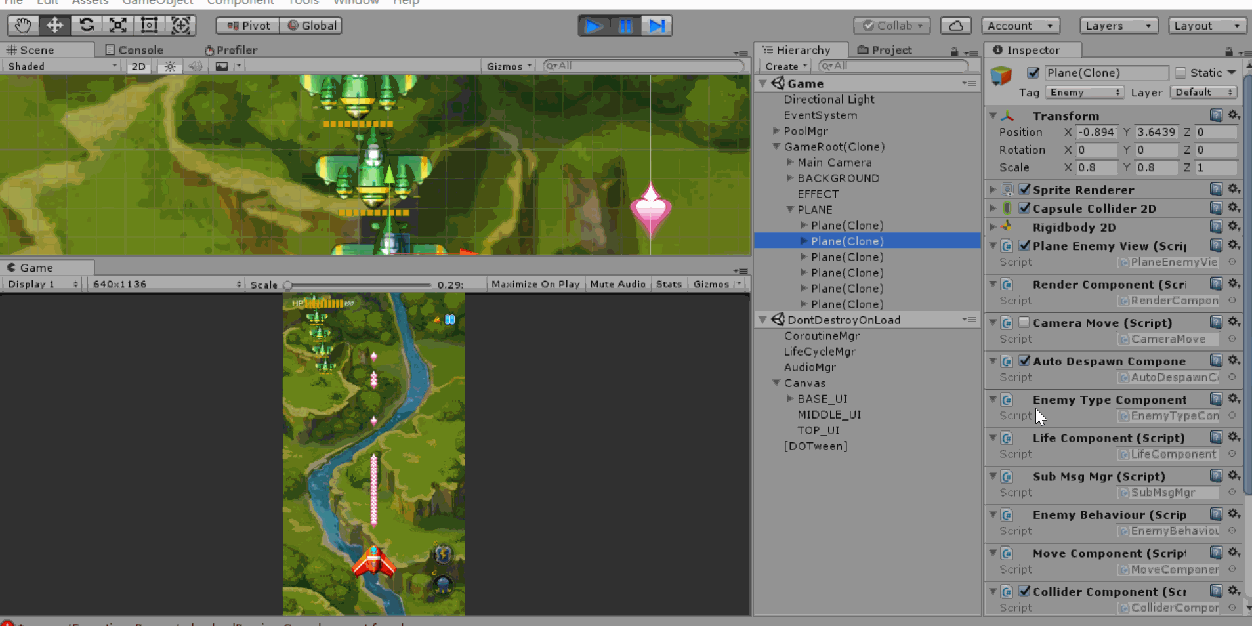Open Sprite Renderer gear menu

pyautogui.click(x=1234, y=189)
